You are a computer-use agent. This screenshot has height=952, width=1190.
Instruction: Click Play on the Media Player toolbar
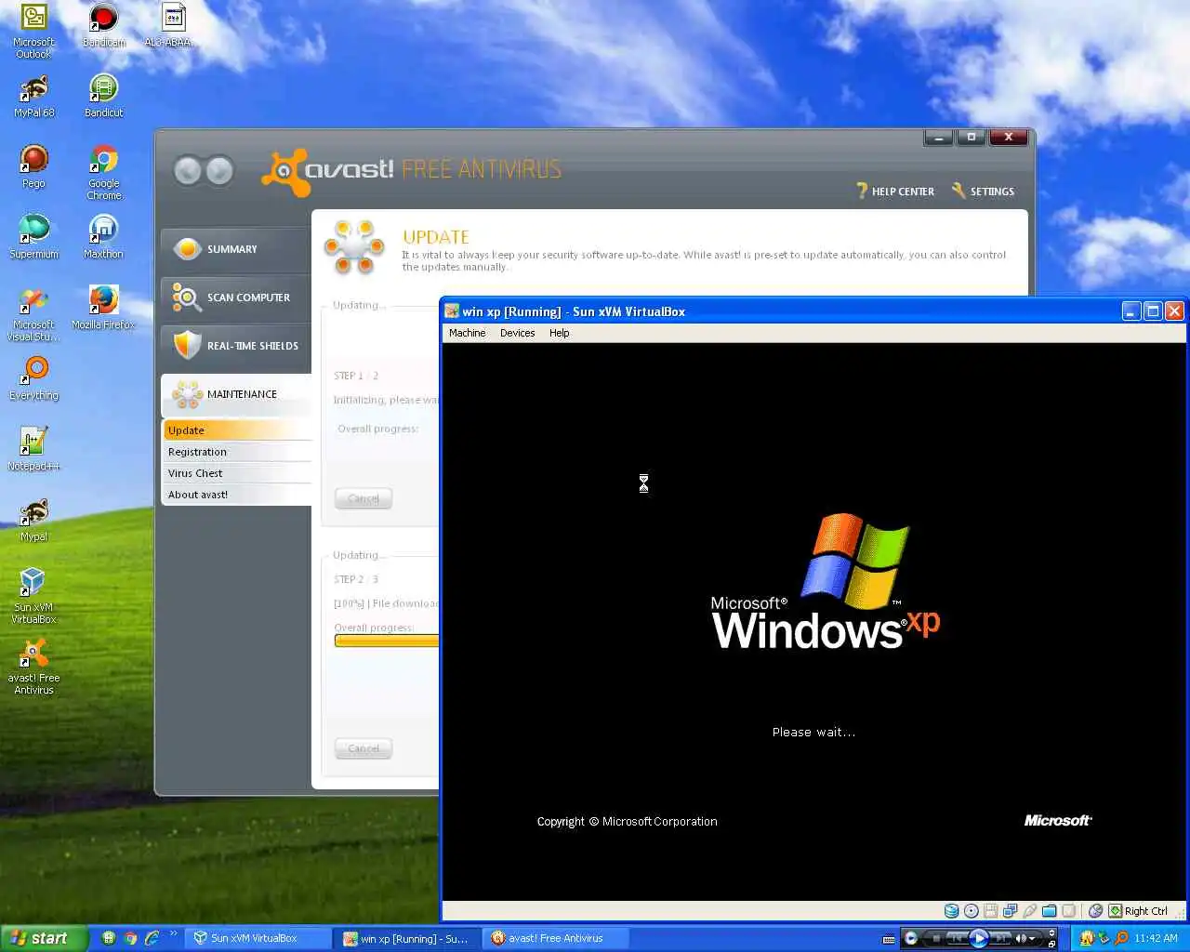[979, 938]
